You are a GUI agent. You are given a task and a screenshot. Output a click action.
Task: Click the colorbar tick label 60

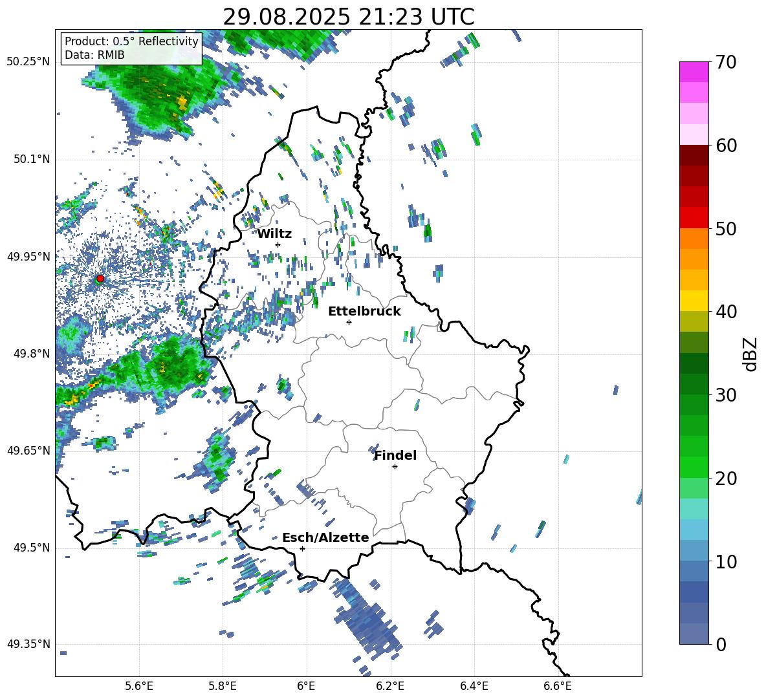(x=726, y=145)
